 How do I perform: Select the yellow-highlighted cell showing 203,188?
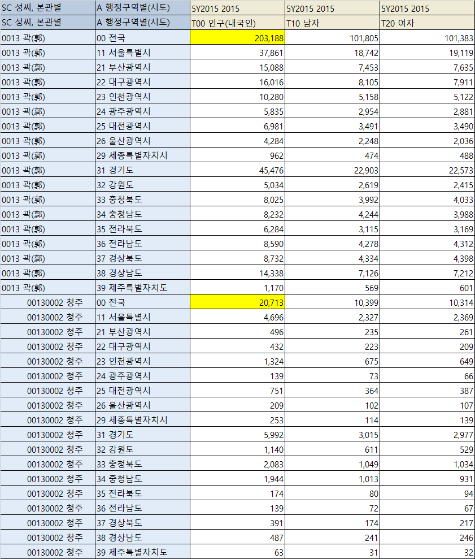point(237,38)
